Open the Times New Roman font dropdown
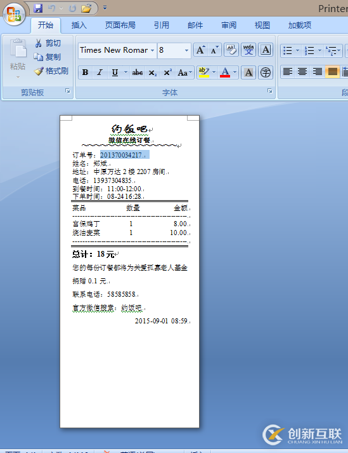 pos(152,50)
